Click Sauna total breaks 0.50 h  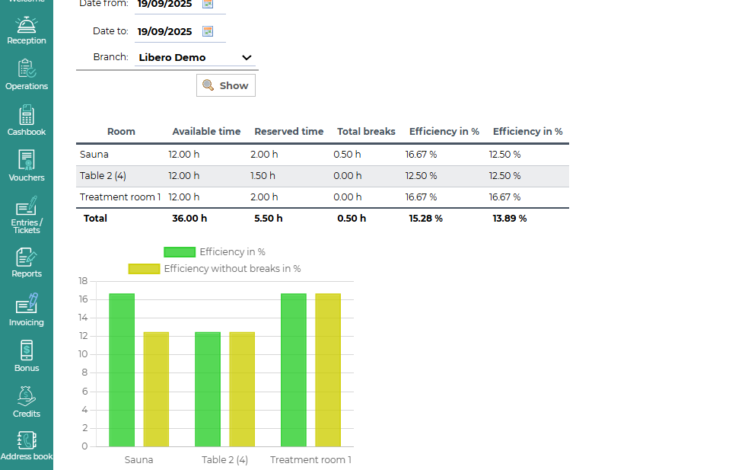coord(347,155)
